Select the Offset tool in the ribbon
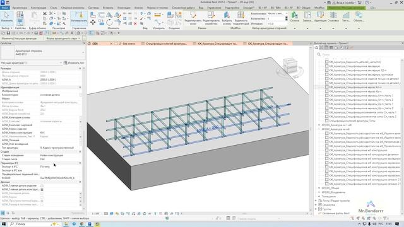Image resolution: width=404 pixels, height=227 pixels. pos(101,15)
